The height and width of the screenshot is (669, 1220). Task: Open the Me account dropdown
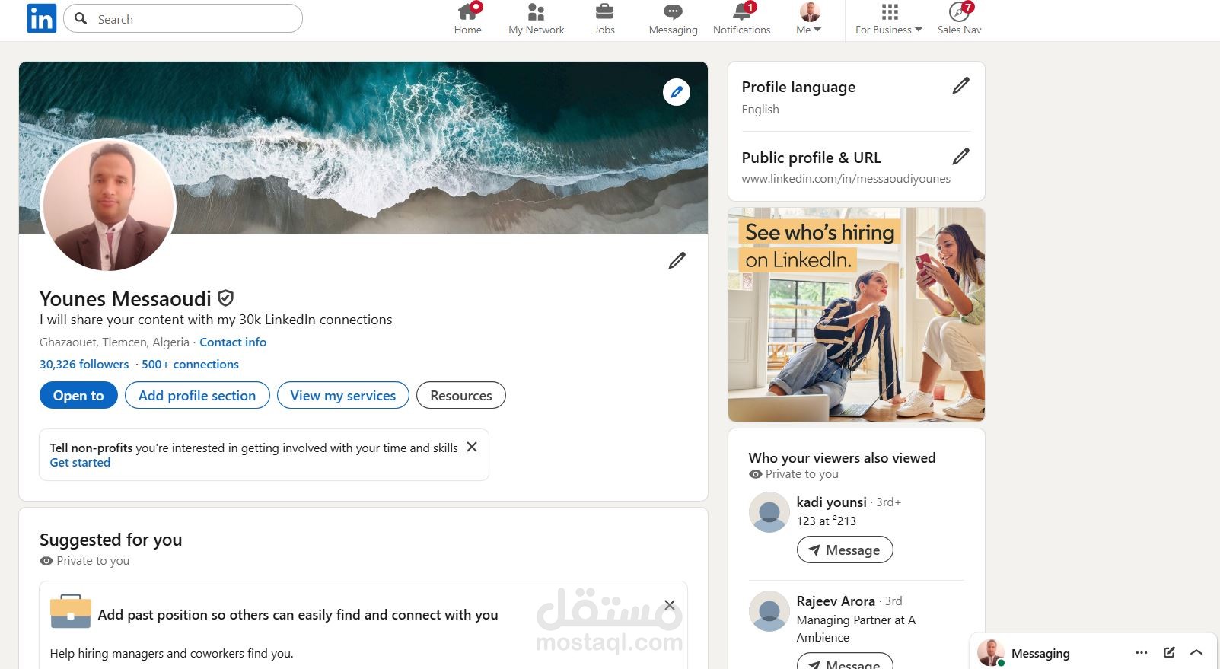click(809, 20)
